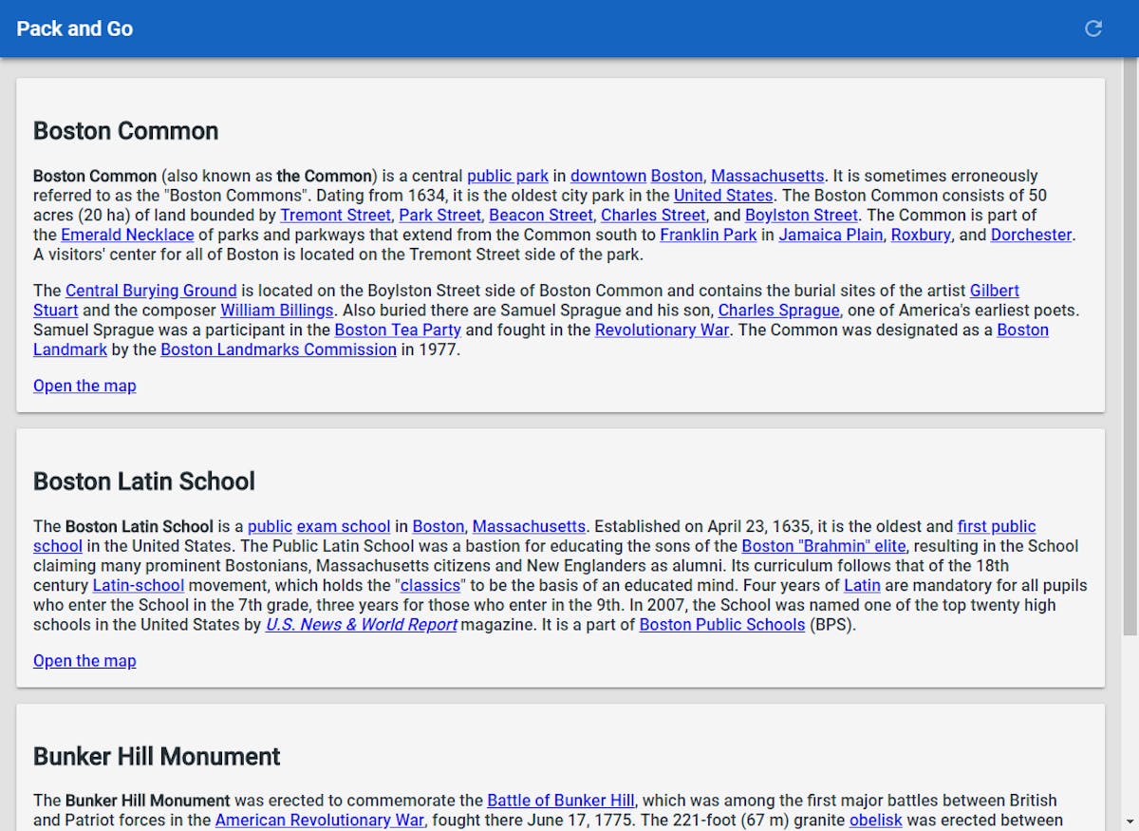Open the William Billings link
This screenshot has height=831, width=1139.
tap(276, 311)
